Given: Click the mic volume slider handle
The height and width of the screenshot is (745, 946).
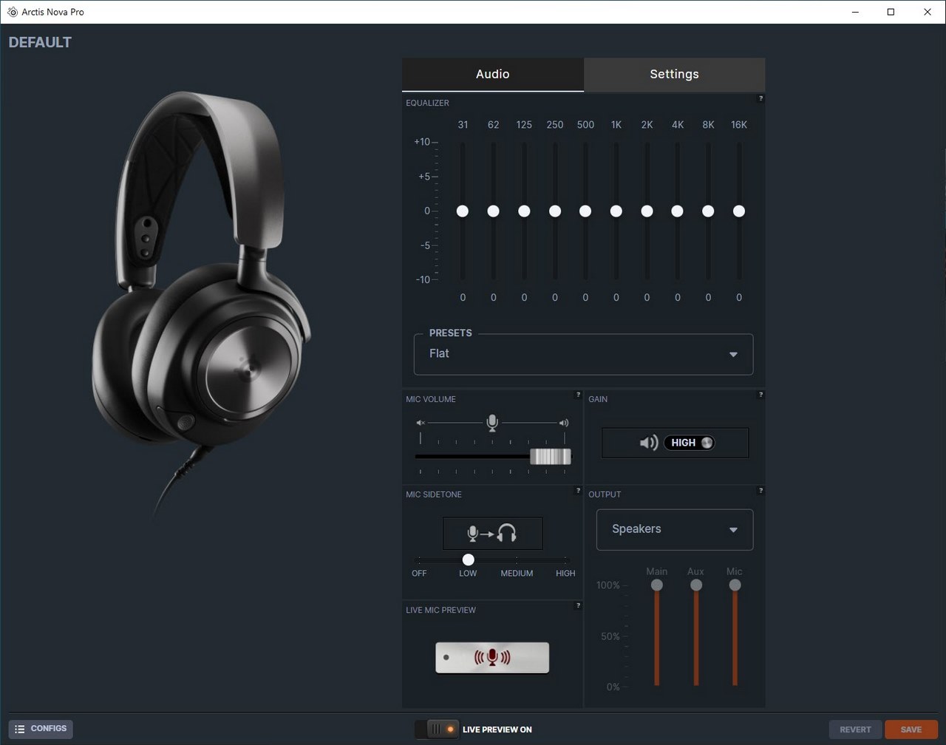Looking at the screenshot, I should click(x=551, y=457).
